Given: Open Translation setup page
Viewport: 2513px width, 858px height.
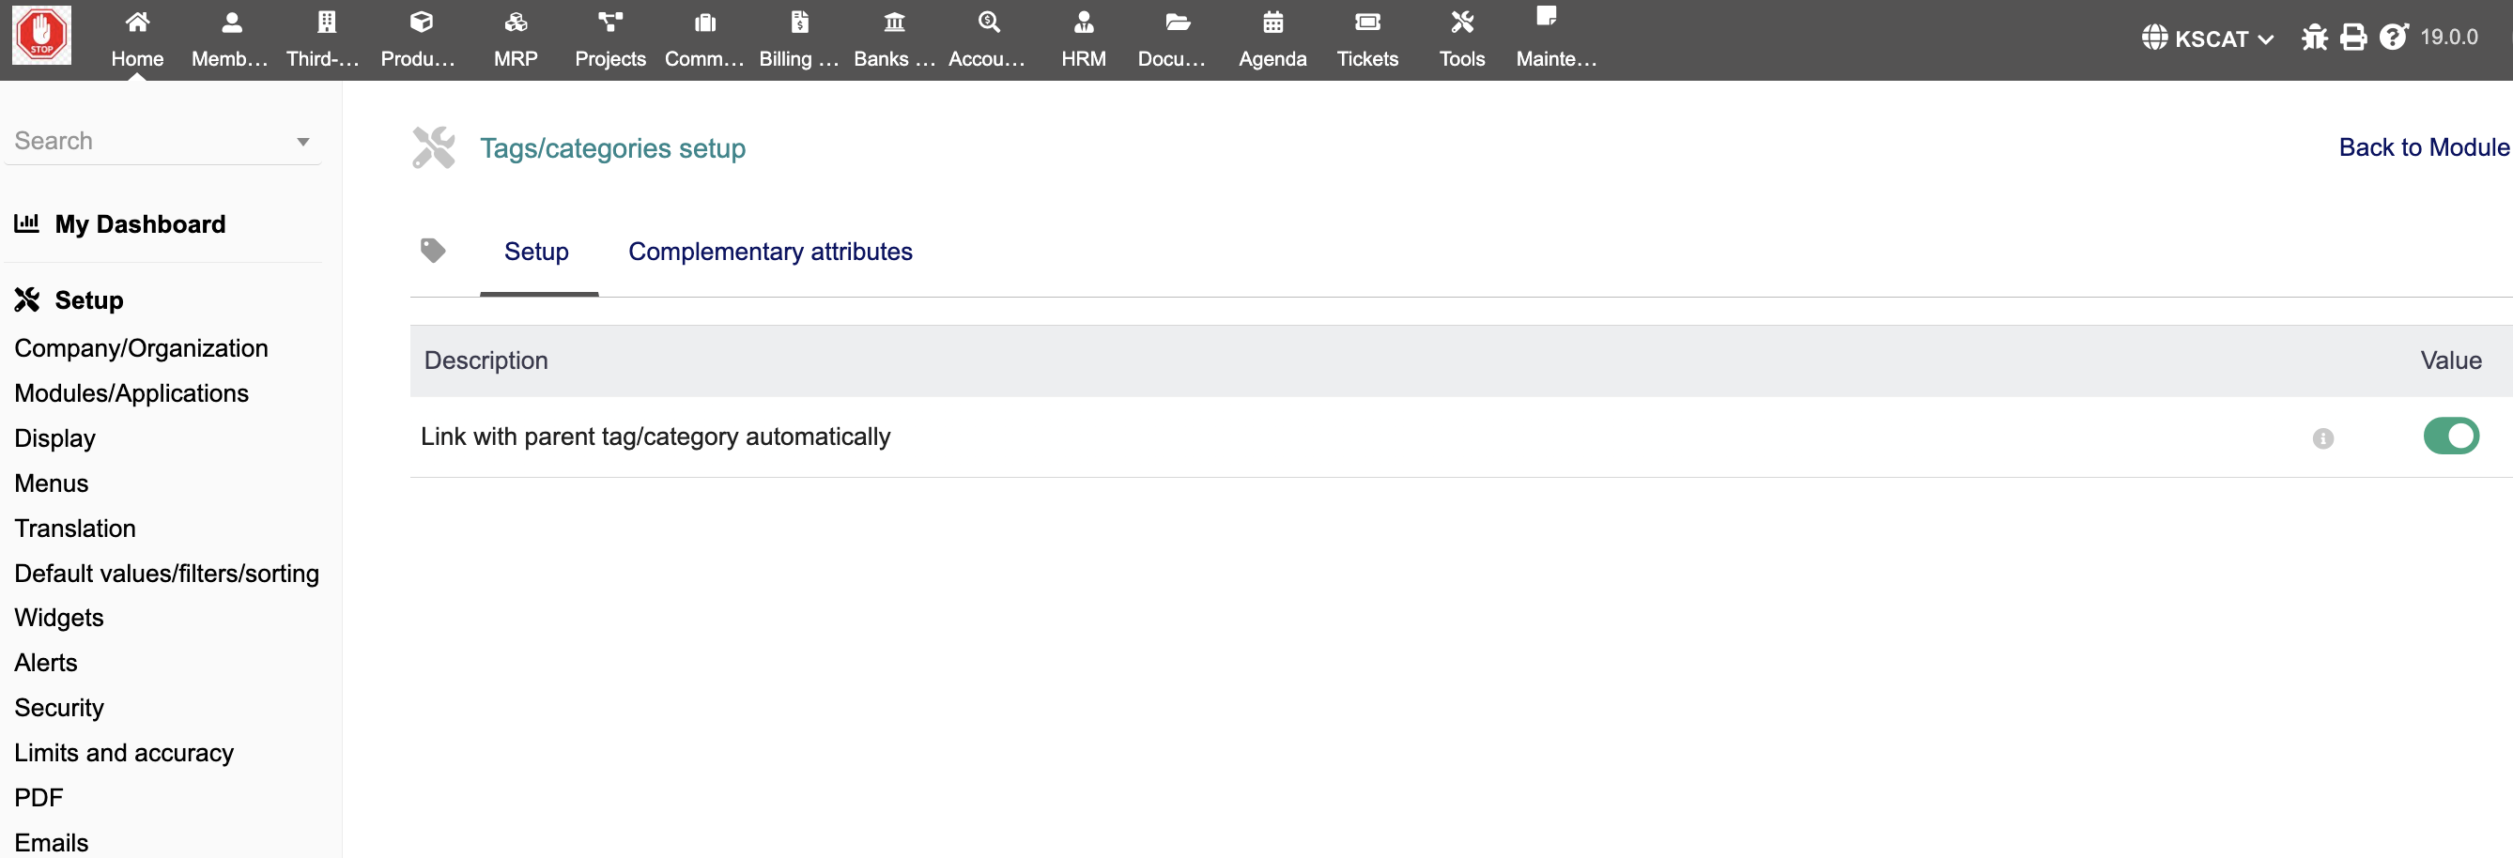Looking at the screenshot, I should (75, 529).
